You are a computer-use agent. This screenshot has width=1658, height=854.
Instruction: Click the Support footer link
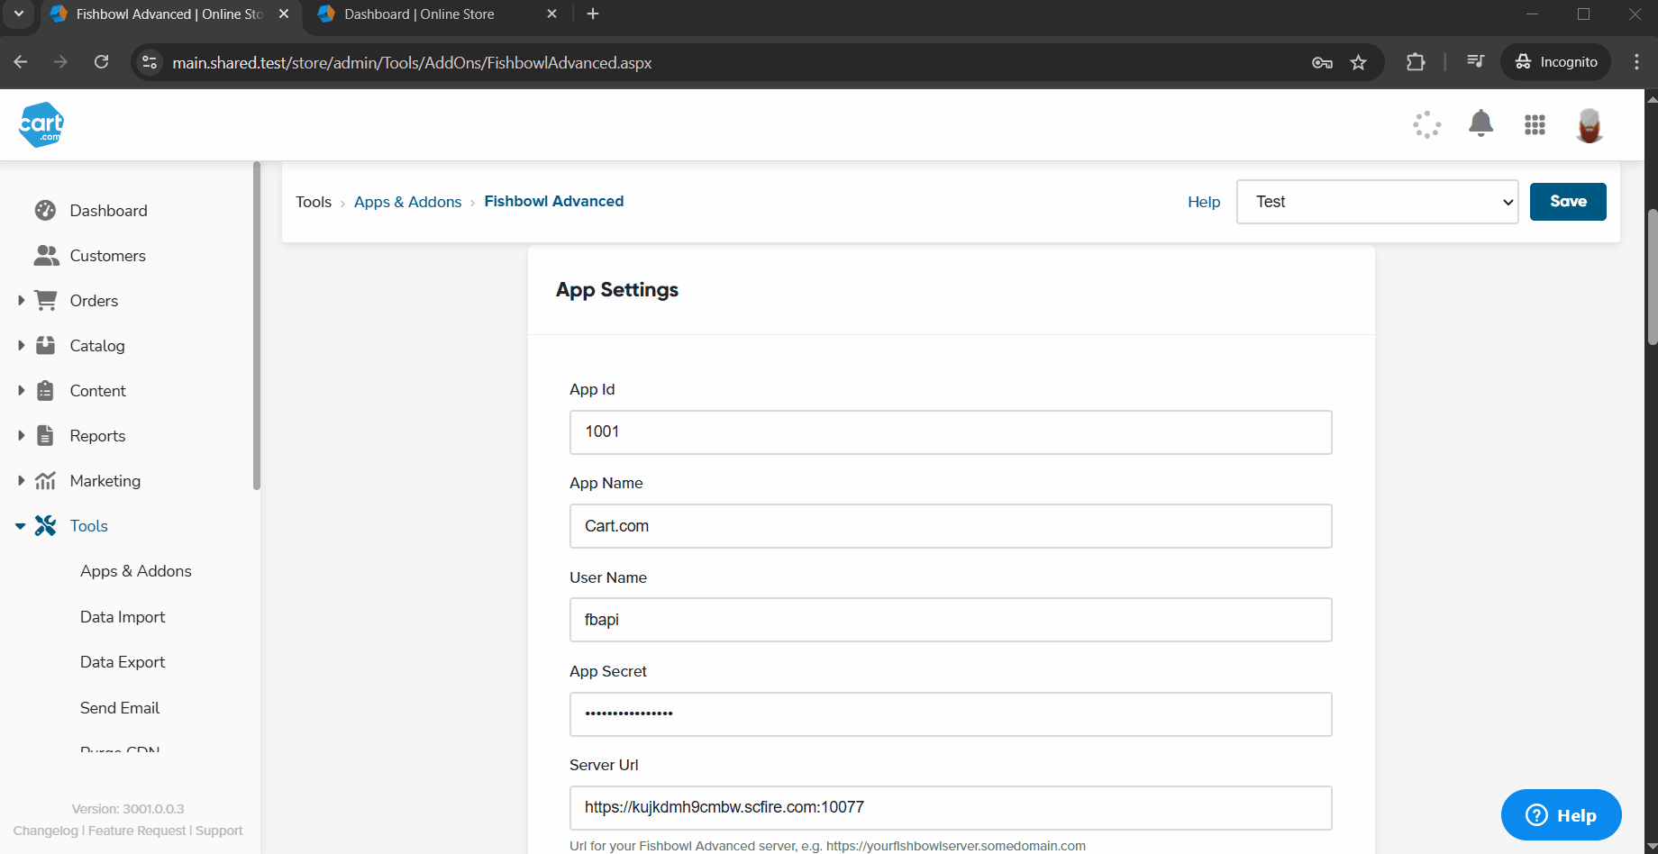pos(219,831)
